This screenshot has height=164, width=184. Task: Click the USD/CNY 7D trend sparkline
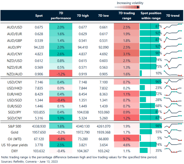173,81
